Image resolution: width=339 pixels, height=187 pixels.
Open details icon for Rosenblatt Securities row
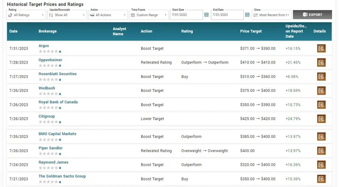[321, 77]
